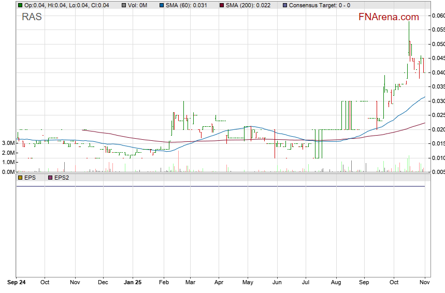Select the Jan 25 date label
The width and height of the screenshot is (445, 293).
tap(133, 283)
